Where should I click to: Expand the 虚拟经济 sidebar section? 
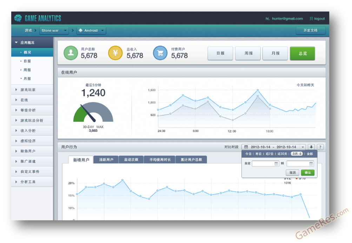32,141
